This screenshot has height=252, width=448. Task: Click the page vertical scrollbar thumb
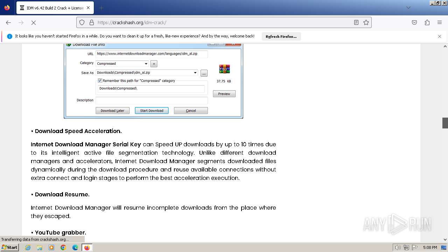(x=445, y=123)
